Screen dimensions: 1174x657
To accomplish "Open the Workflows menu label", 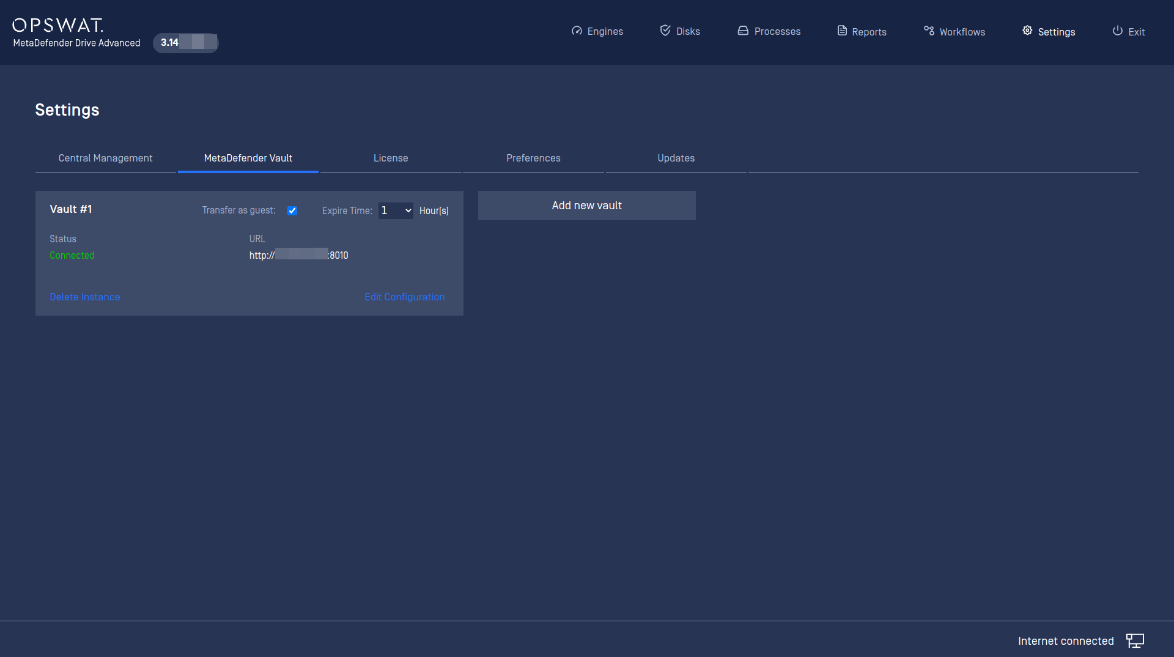I will point(962,32).
